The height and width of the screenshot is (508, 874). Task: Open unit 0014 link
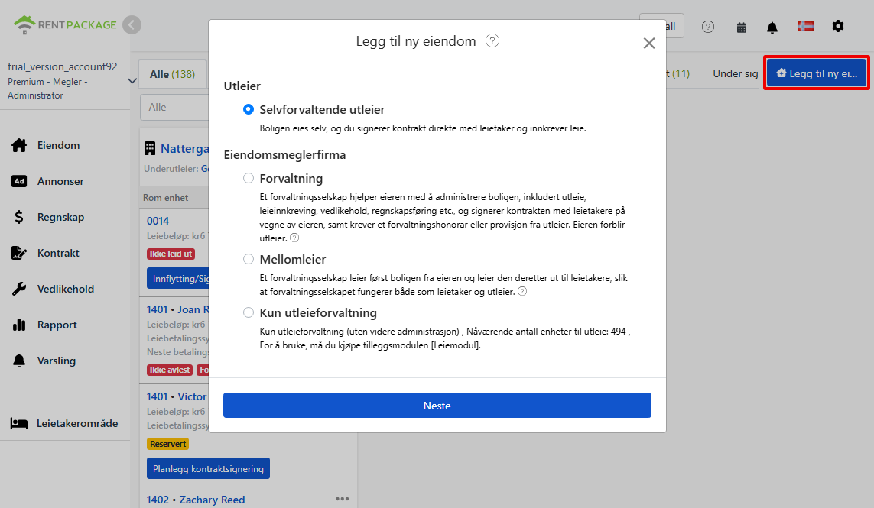pyautogui.click(x=158, y=221)
